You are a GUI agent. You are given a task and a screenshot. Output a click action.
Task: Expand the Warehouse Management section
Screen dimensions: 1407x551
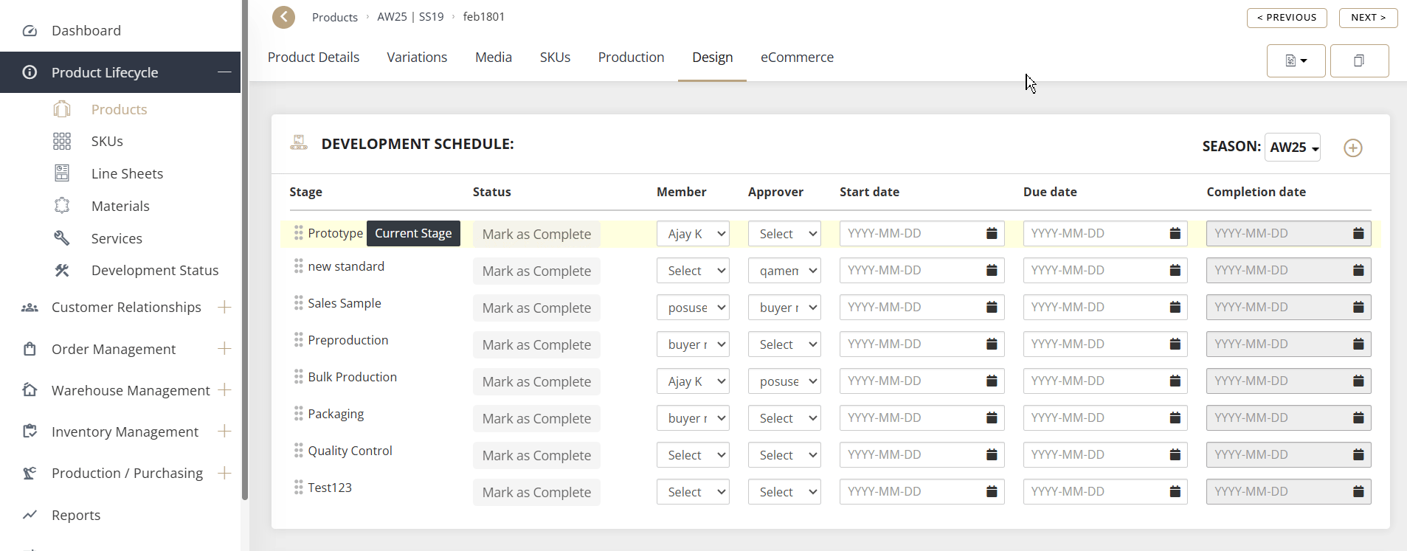(225, 389)
